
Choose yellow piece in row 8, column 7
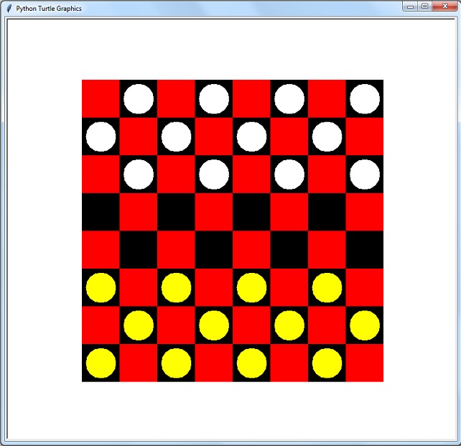[x=327, y=363]
